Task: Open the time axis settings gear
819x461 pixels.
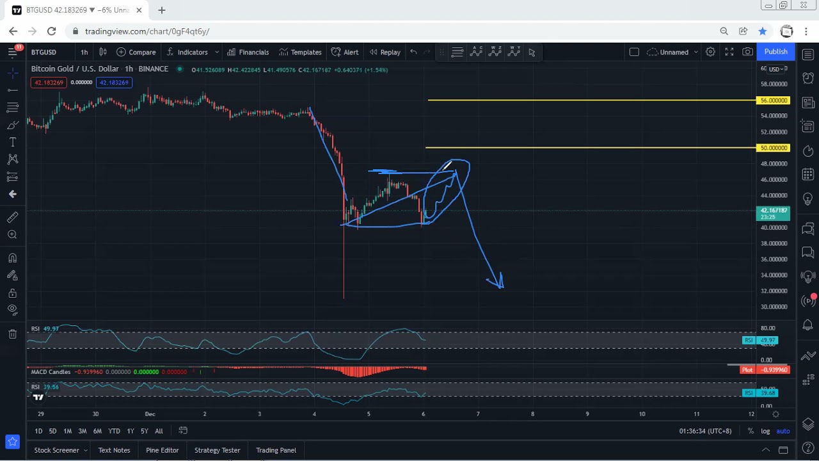Action: (775, 414)
